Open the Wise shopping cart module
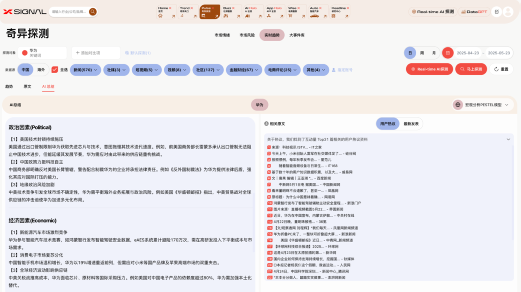521x292 pixels. coord(296,12)
